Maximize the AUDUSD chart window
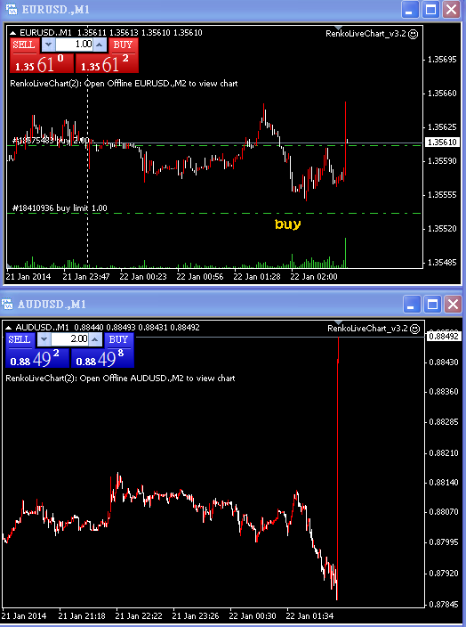 432,305
